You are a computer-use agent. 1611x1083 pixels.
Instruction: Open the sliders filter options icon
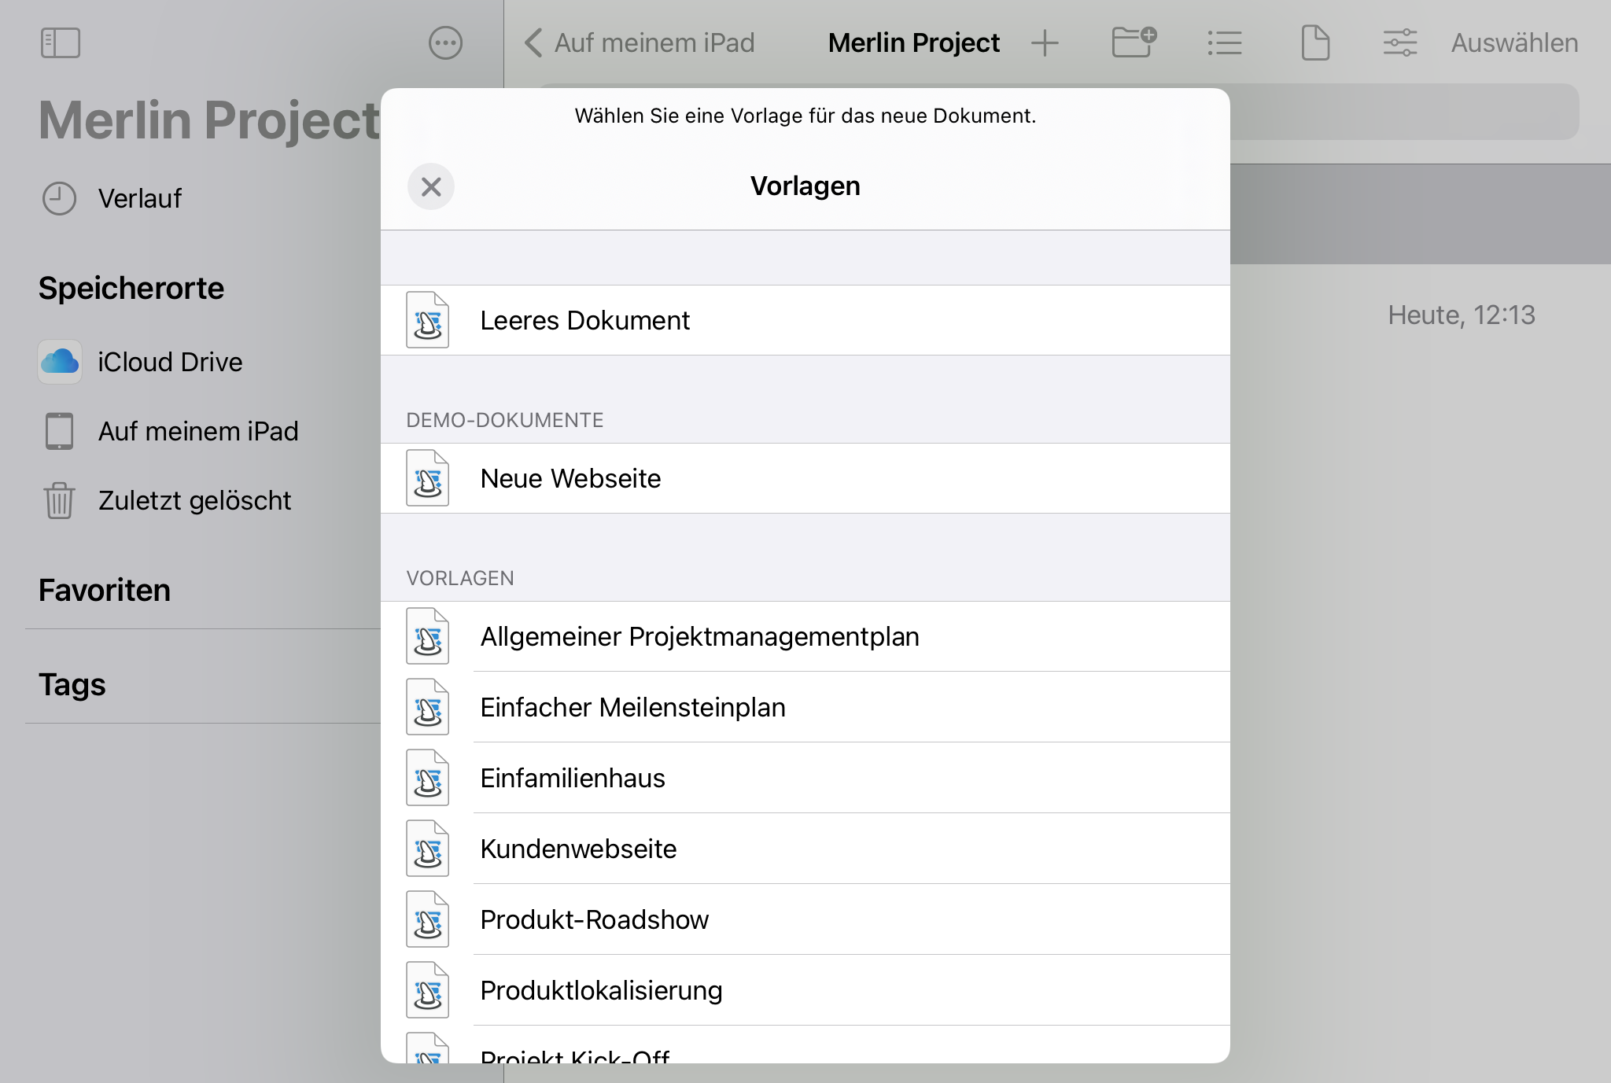coord(1400,42)
